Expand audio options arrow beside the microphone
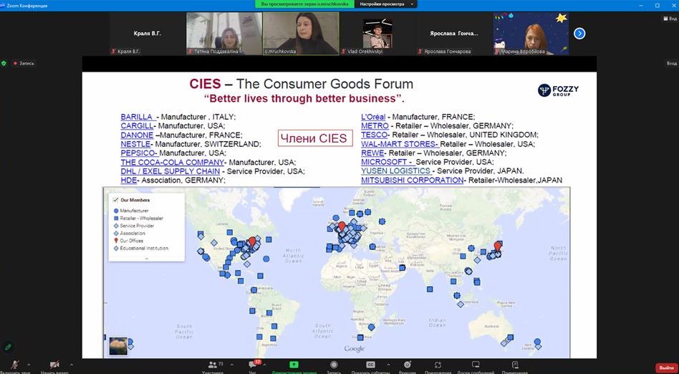 click(30, 365)
